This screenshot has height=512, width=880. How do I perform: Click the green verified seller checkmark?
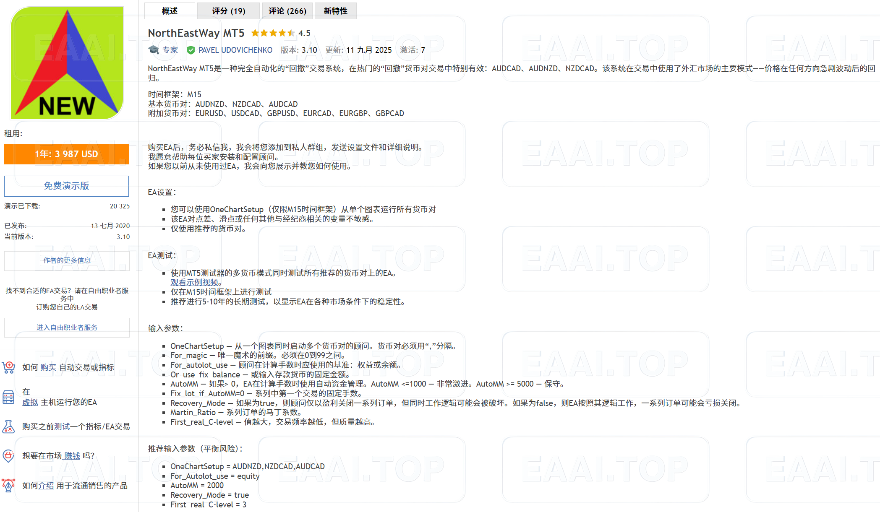pos(191,49)
